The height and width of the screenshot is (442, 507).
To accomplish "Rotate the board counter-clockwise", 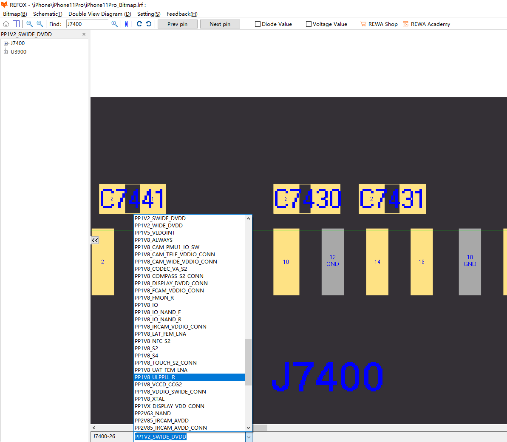I will point(149,24).
